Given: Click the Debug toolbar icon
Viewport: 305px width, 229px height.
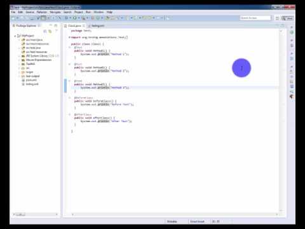Looking at the screenshot, I should [66, 18].
